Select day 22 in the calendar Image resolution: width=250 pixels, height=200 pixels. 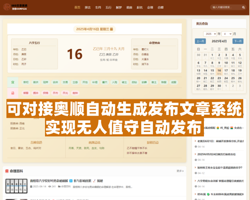coord(212,79)
